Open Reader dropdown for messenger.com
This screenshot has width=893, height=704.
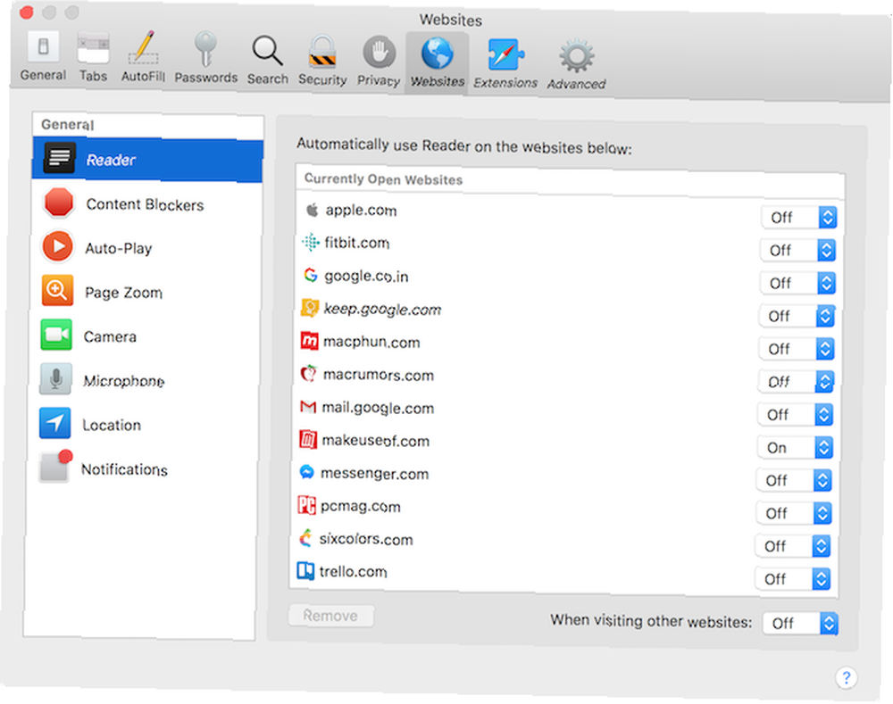793,480
